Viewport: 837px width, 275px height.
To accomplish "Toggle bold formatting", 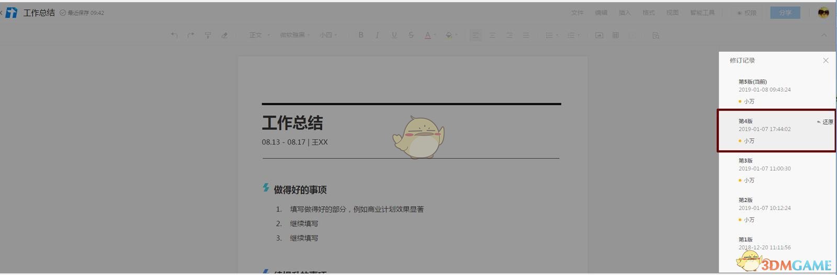I will (x=360, y=35).
